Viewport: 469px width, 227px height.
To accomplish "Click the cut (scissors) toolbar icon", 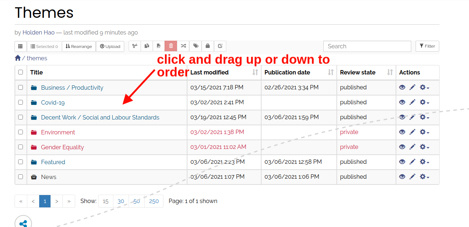I will (135, 46).
